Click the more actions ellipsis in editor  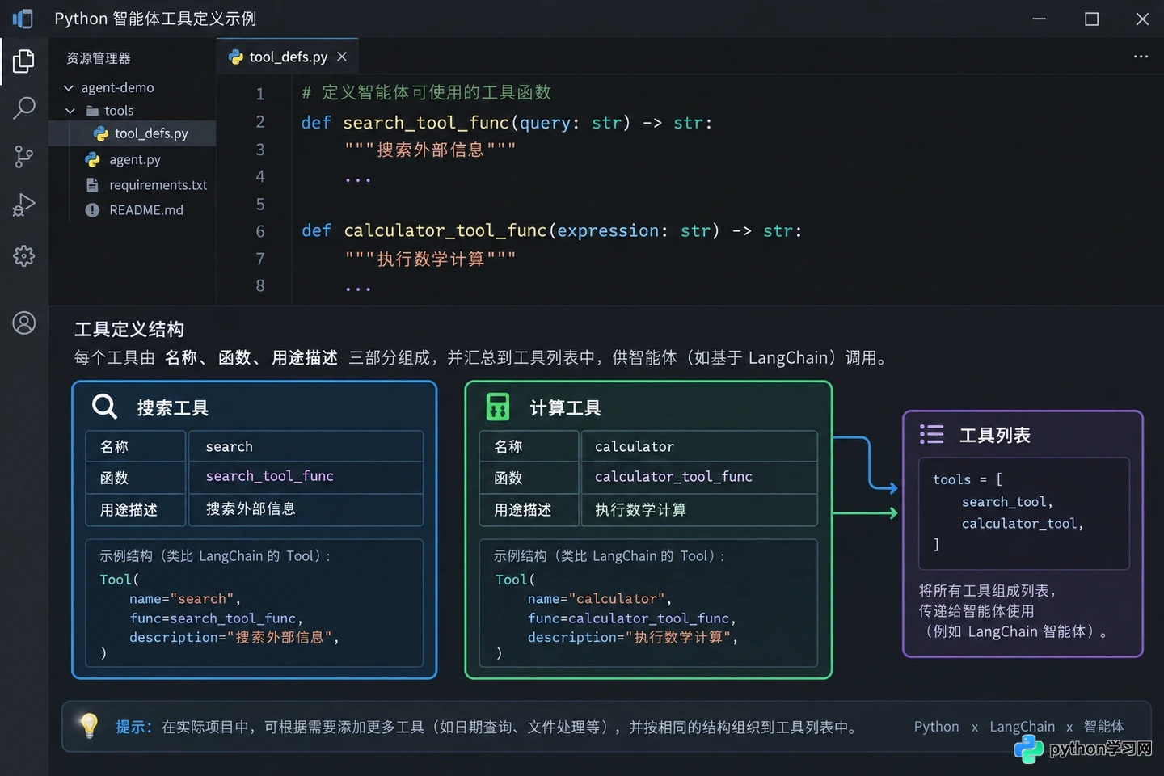[x=1141, y=57]
